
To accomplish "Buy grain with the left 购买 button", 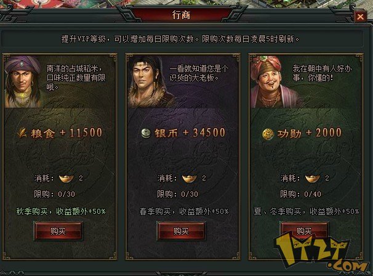I will click(x=58, y=231).
